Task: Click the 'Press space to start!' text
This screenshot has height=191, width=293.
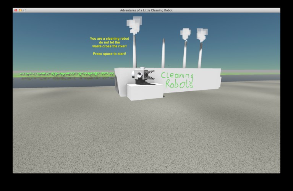Action: (x=110, y=54)
